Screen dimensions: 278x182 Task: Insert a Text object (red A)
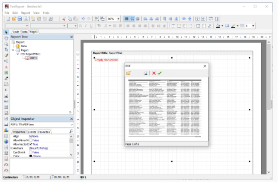coord(6,67)
